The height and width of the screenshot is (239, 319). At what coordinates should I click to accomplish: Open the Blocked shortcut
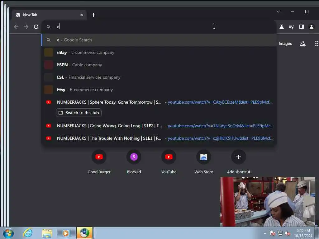point(134,162)
